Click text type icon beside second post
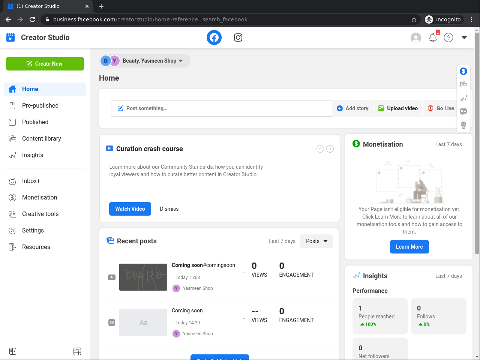The height and width of the screenshot is (360, 480). [x=112, y=322]
